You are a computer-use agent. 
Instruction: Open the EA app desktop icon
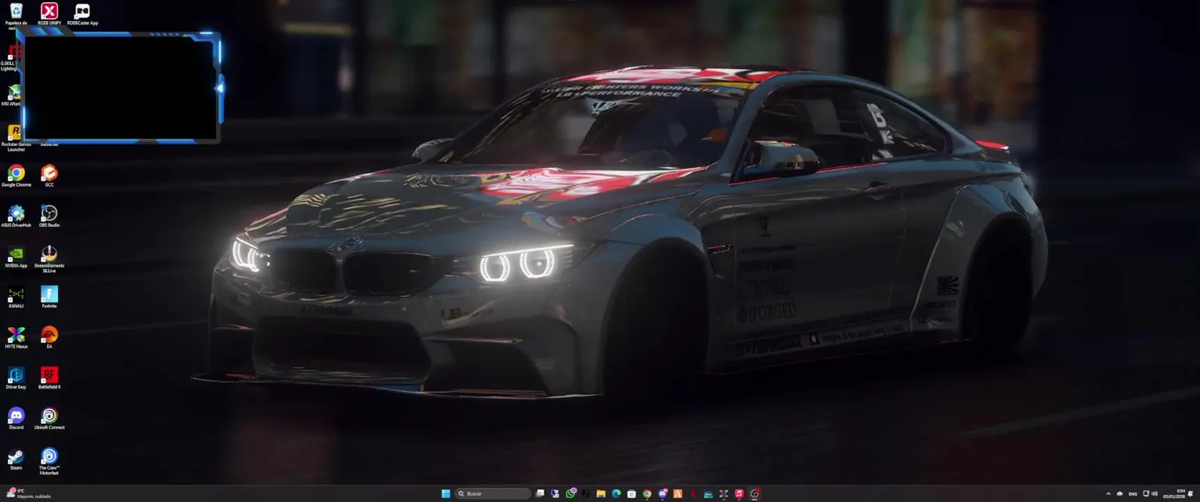click(49, 337)
